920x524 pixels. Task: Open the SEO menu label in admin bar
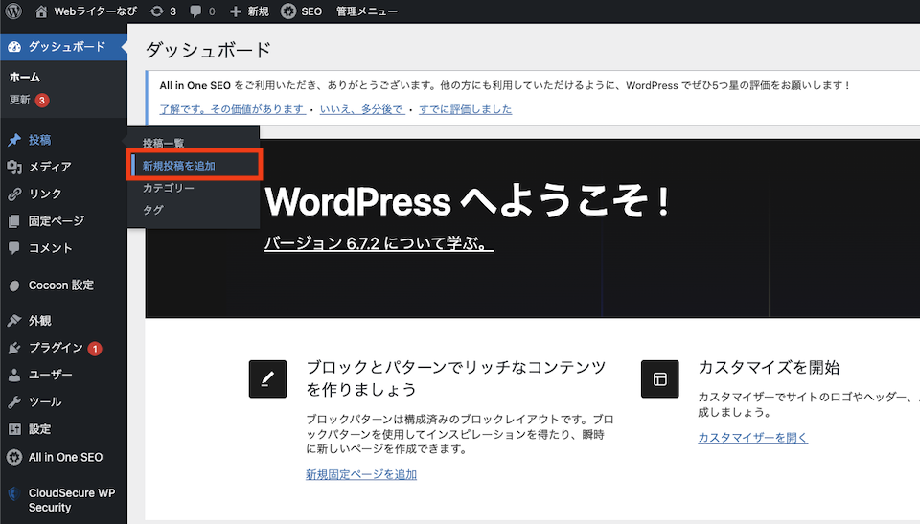pyautogui.click(x=311, y=11)
